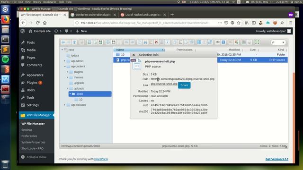This screenshot has width=303, height=170.
Task: Cut the selected file with scissors icon
Action: point(145,42)
